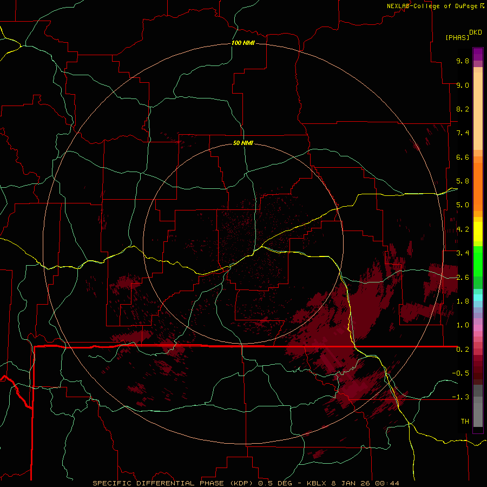This screenshot has width=487, height=487.
Task: Click the 0.2 scale value
Action: pos(463,350)
